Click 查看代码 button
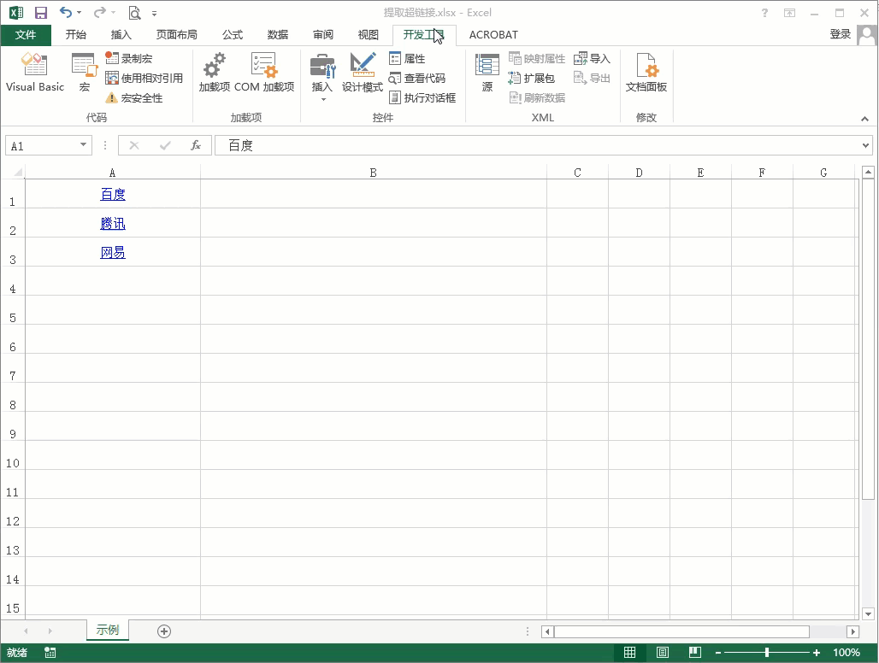This screenshot has height=663, width=879. [x=417, y=78]
